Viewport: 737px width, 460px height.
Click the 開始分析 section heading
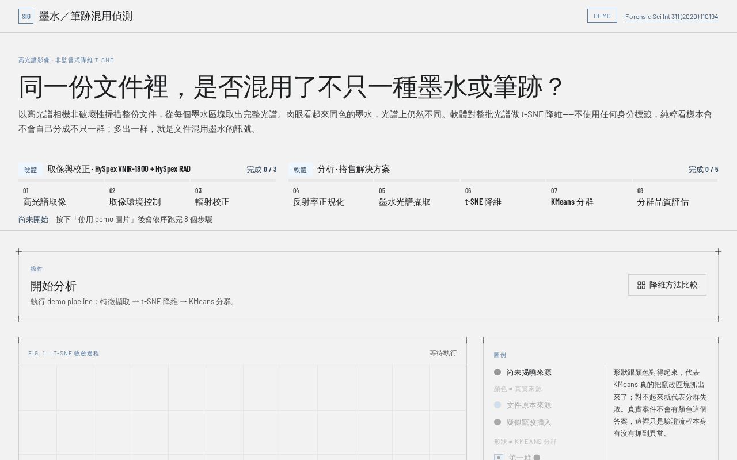click(x=54, y=286)
